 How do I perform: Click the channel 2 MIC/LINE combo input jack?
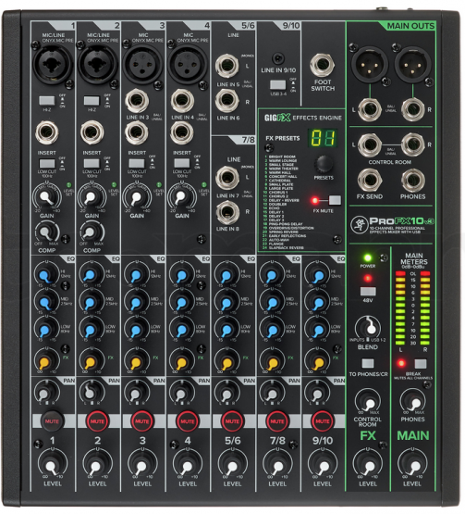(x=97, y=64)
